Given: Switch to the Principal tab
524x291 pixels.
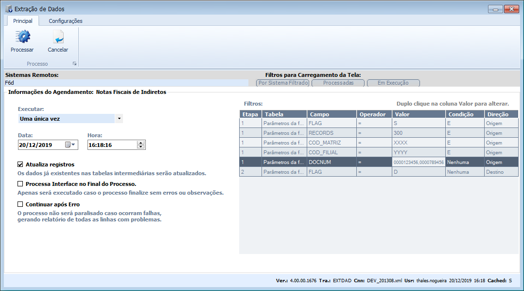Looking at the screenshot, I should (23, 21).
